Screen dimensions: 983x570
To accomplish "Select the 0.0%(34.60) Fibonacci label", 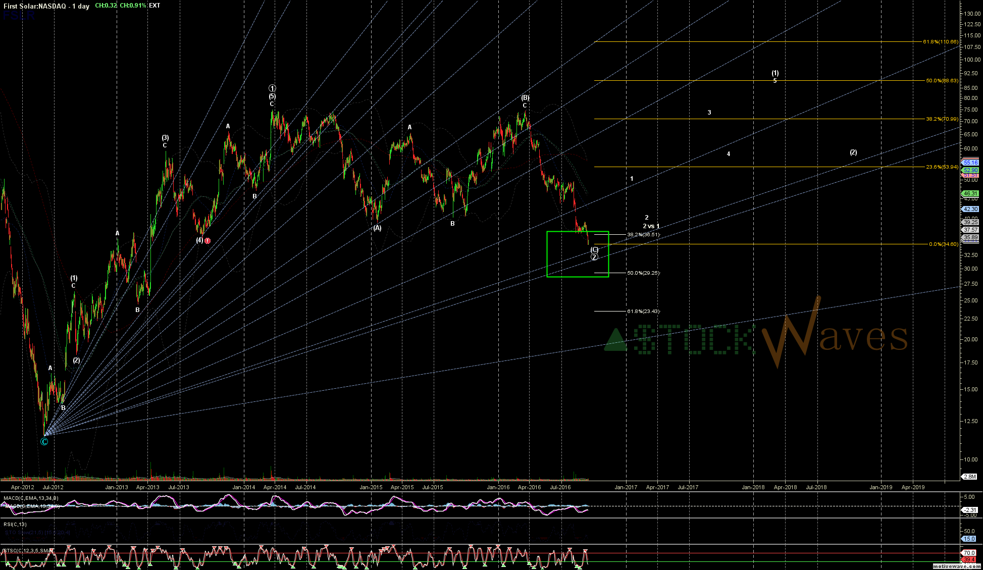I will click(943, 244).
